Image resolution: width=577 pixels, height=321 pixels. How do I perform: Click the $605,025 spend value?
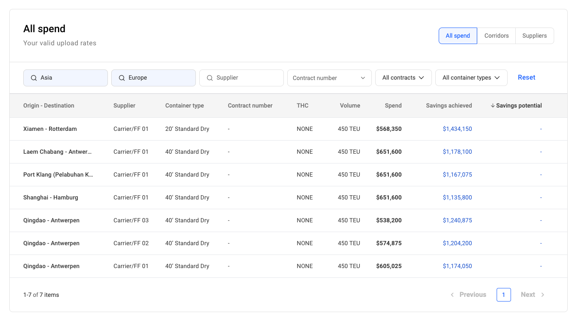pos(389,266)
